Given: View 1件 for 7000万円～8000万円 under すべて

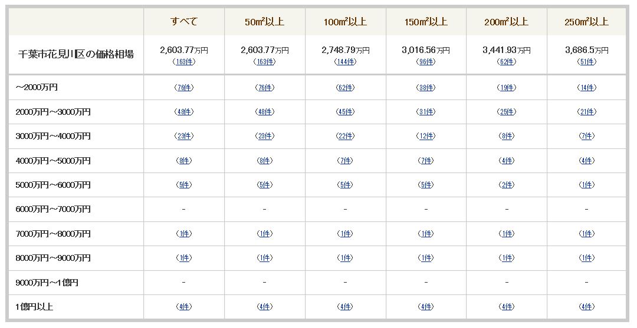Looking at the screenshot, I should [183, 234].
